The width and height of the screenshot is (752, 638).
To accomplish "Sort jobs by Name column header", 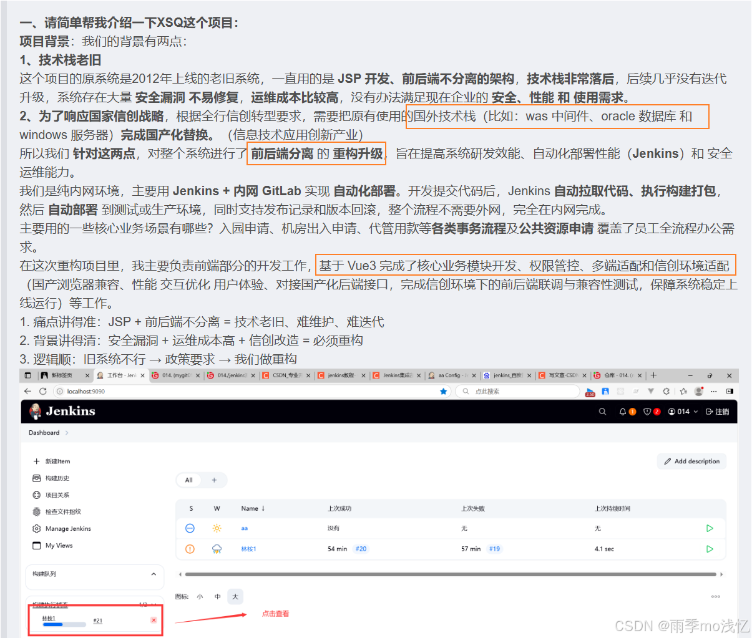I will click(253, 509).
